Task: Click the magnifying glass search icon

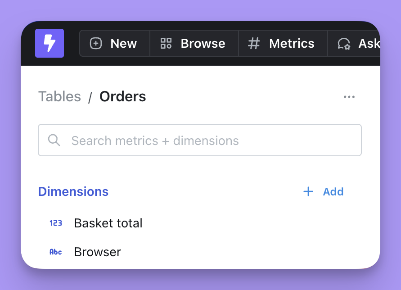Action: click(x=54, y=140)
